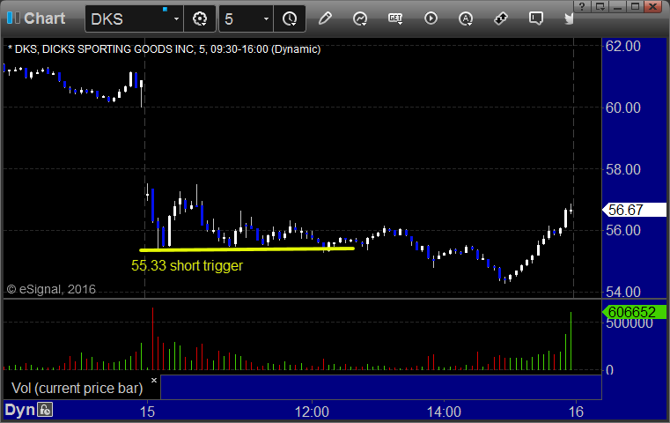Close the Vol study label
670x423 pixels.
154,380
